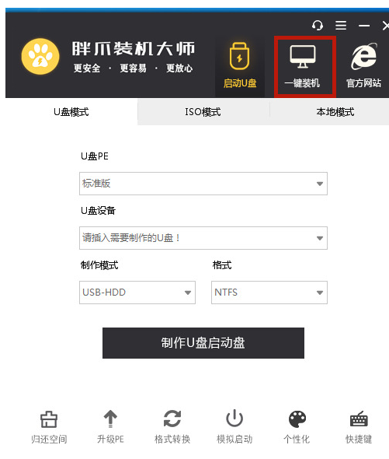This screenshot has width=389, height=459.
Task: Open the 制作模式 USB-HDD dropdown
Action: (137, 293)
